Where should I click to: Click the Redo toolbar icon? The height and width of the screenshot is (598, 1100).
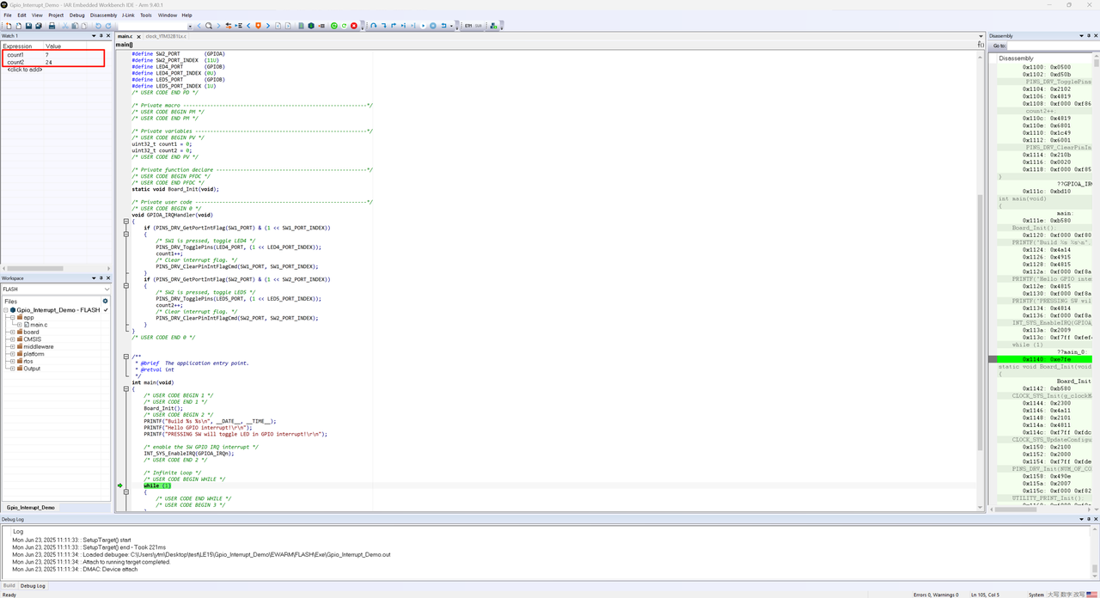pyautogui.click(x=108, y=26)
